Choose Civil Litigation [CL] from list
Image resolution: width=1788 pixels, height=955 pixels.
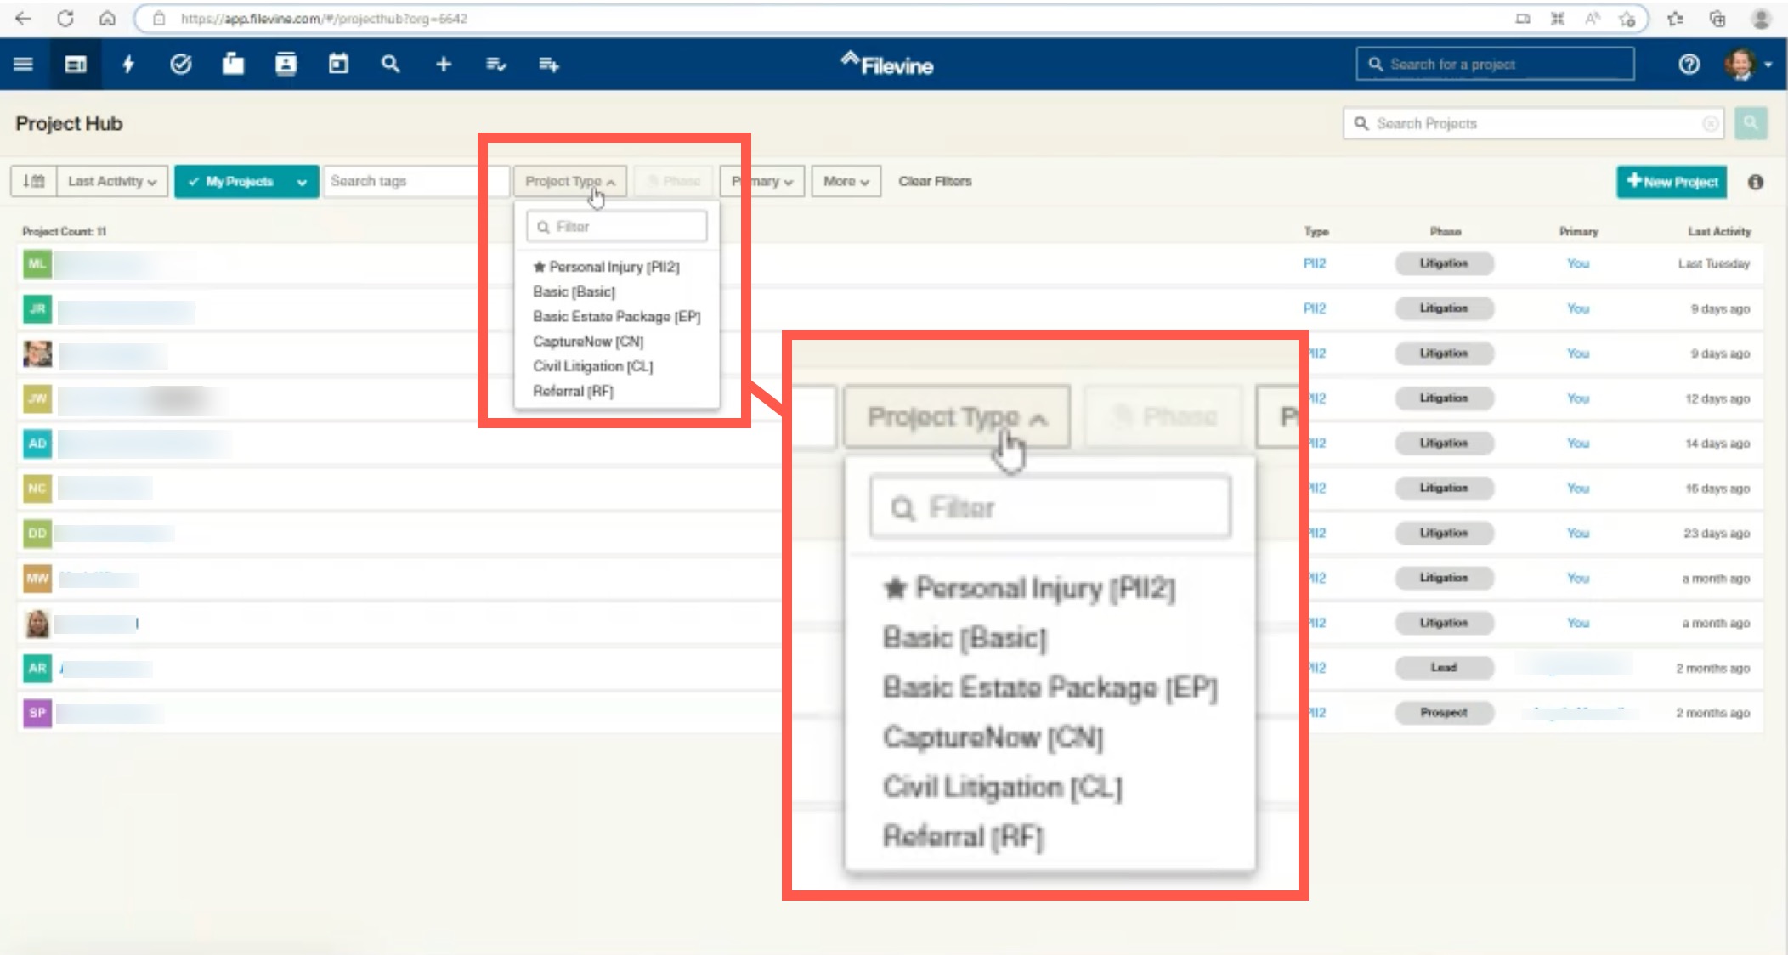[x=592, y=366]
